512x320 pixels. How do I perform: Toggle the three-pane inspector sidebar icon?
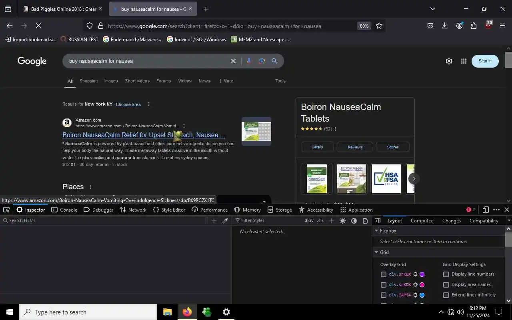pos(378,220)
